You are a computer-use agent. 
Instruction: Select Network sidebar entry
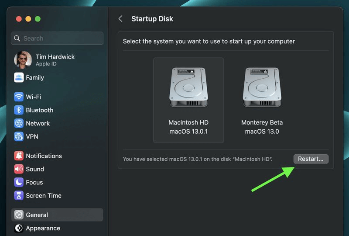click(57, 123)
